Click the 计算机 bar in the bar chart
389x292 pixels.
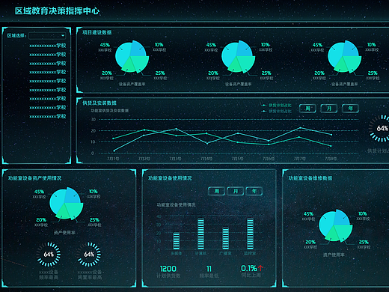(200, 234)
